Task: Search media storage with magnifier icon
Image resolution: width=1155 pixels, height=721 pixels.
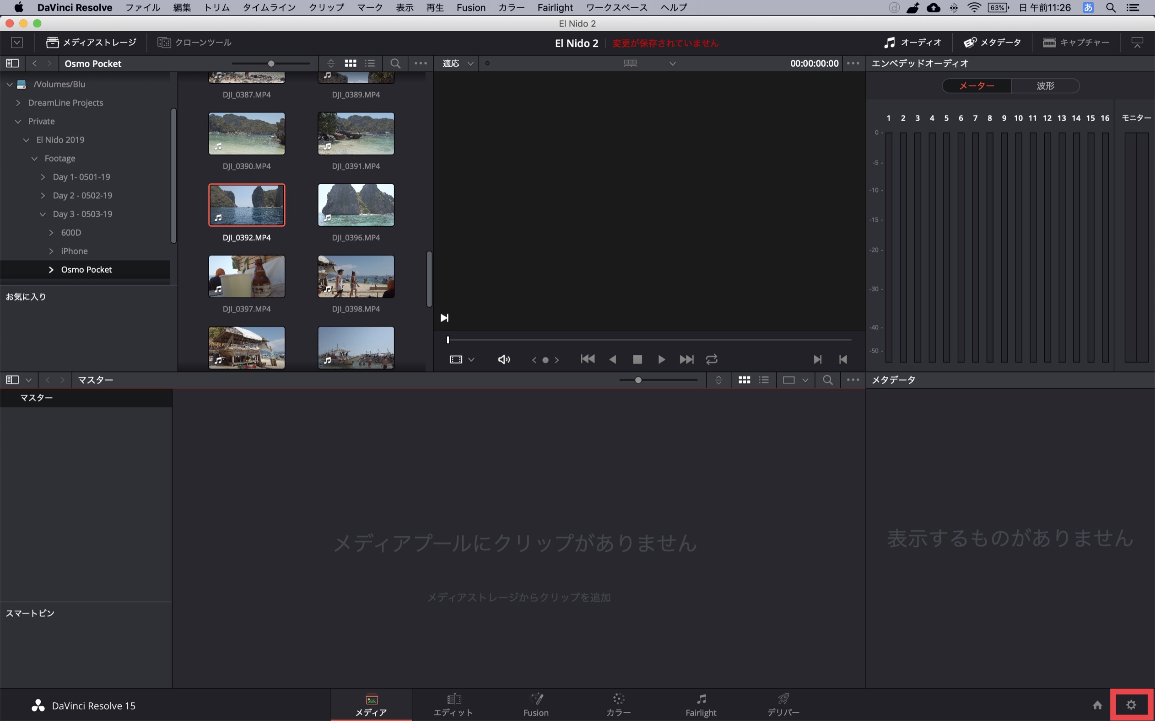Action: [x=395, y=64]
